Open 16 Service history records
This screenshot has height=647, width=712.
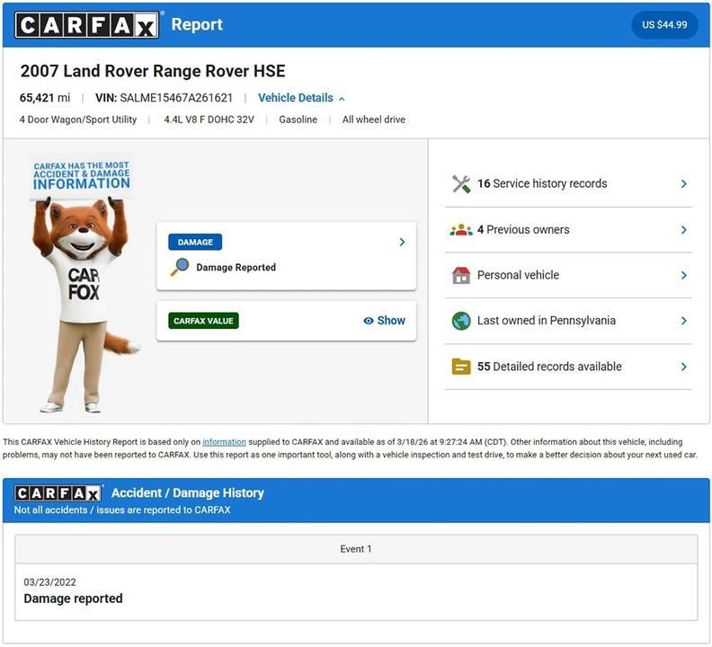(568, 184)
